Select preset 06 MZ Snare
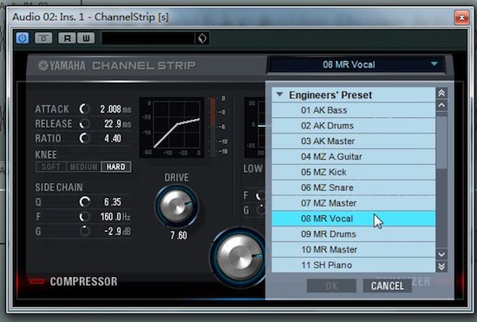 [353, 187]
